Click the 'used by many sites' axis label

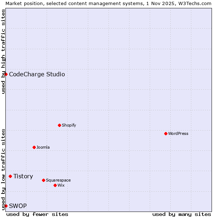[182, 214]
